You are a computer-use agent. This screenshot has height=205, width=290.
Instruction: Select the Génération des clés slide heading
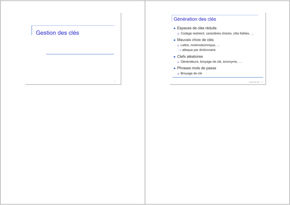point(195,19)
